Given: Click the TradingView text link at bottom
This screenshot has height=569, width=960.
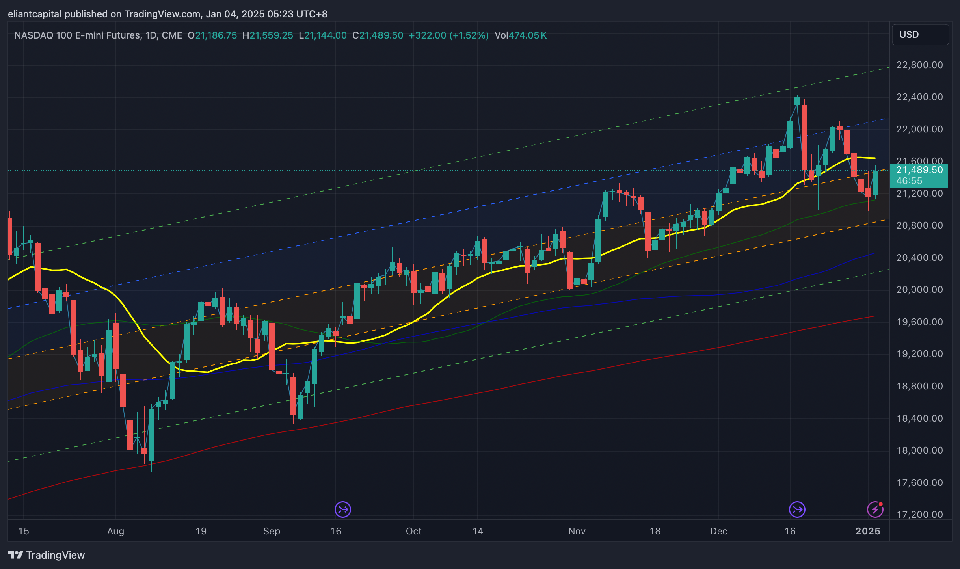Looking at the screenshot, I should pos(55,555).
